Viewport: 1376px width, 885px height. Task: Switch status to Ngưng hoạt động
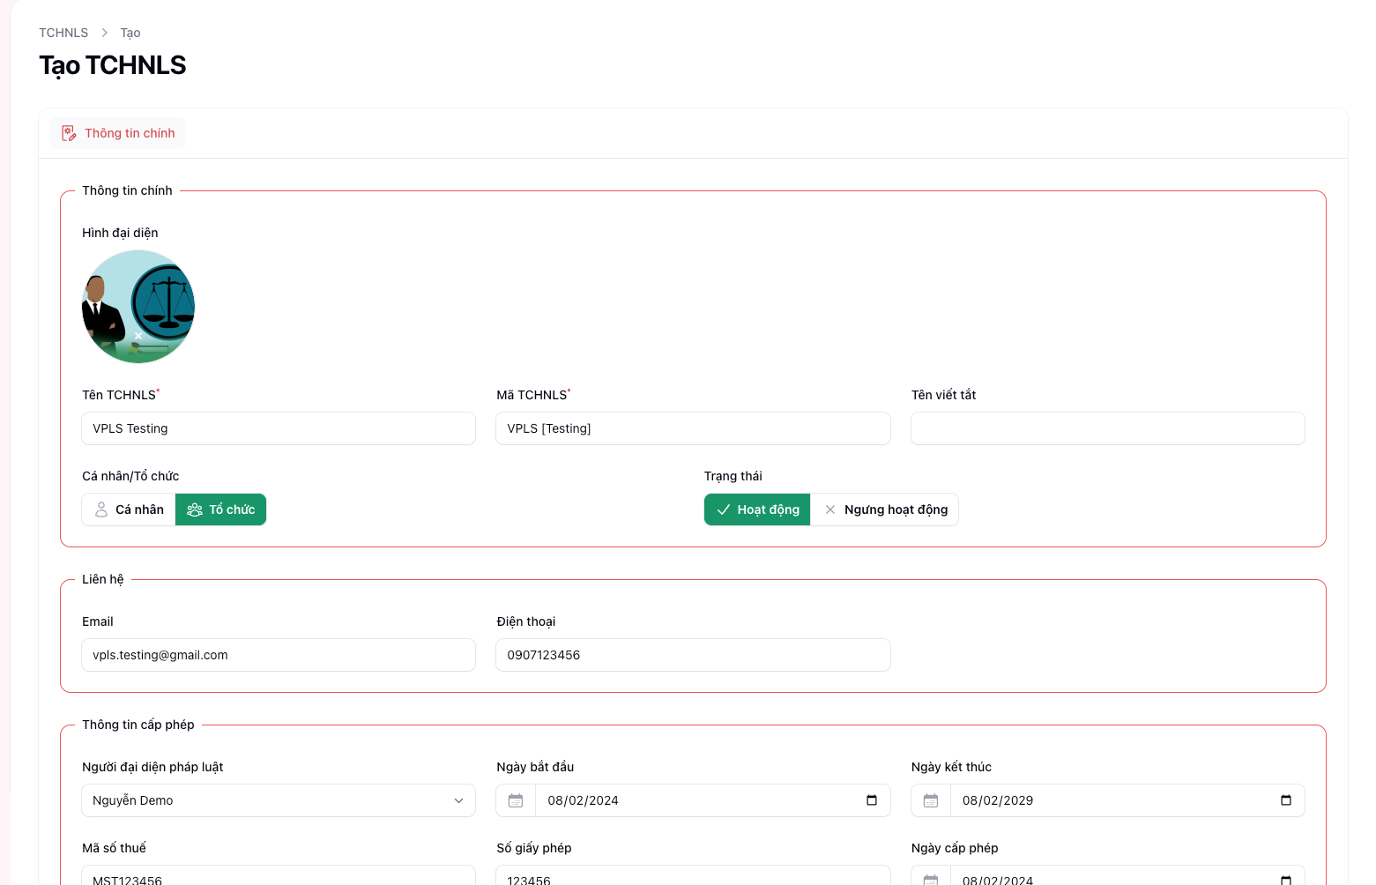(884, 509)
